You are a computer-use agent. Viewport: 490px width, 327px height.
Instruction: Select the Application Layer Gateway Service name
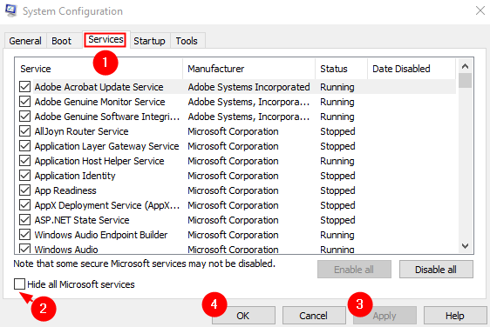coord(106,146)
